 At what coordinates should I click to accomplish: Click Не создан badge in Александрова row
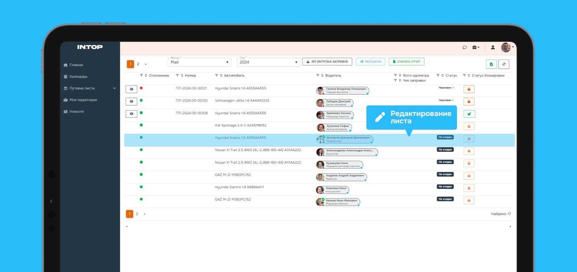coord(445,150)
